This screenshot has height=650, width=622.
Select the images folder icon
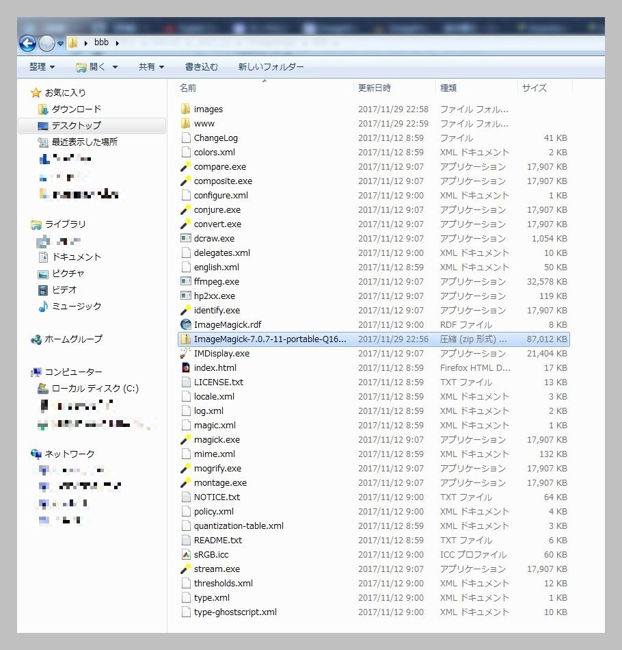pyautogui.click(x=185, y=109)
